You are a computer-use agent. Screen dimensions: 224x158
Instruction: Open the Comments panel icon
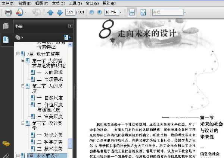(6, 144)
